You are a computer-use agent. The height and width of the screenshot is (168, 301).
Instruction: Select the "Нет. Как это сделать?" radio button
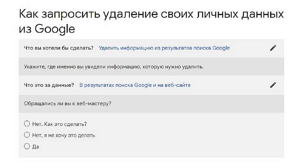(27, 124)
